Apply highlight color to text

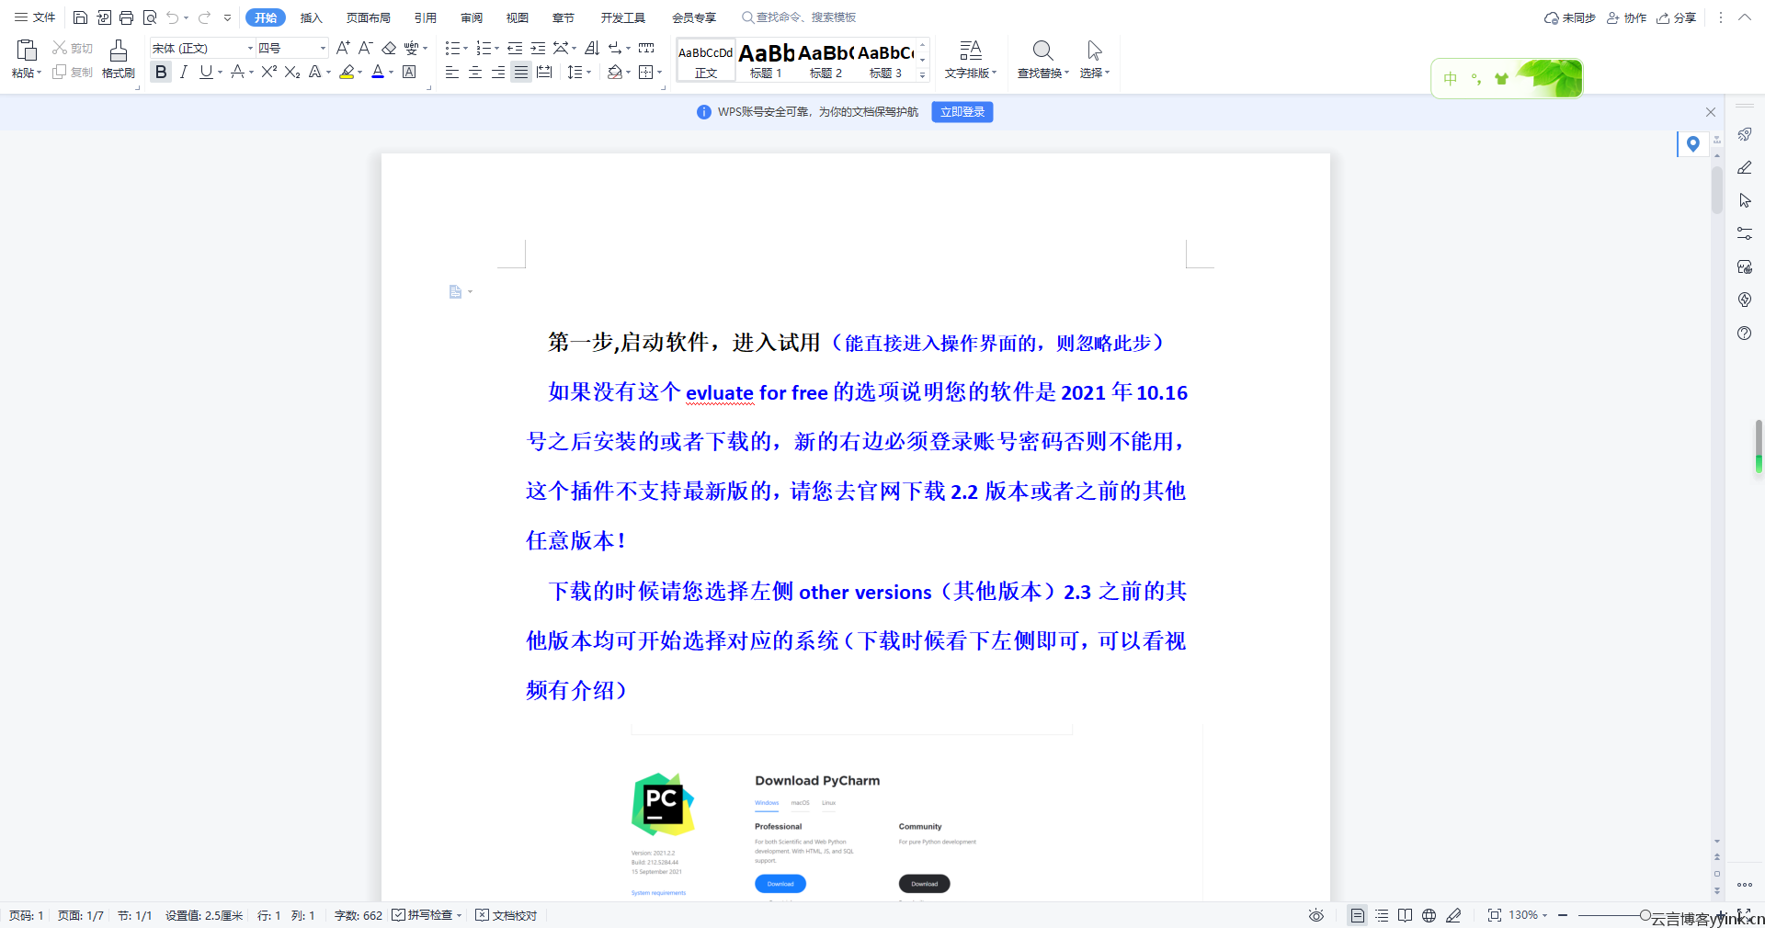point(347,73)
